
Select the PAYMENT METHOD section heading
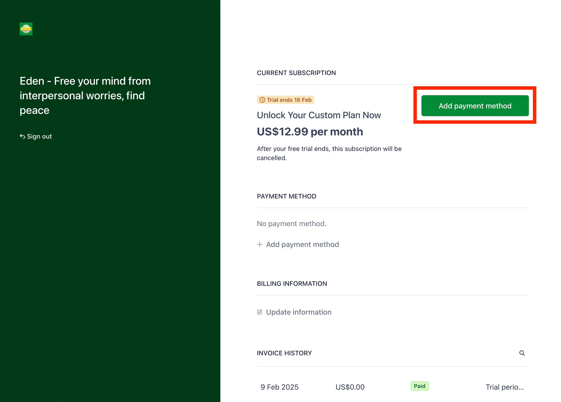[286, 196]
